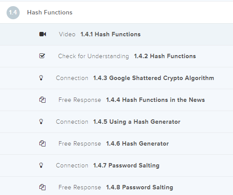Open 1.4.2 Hash Functions check for understanding

point(165,56)
